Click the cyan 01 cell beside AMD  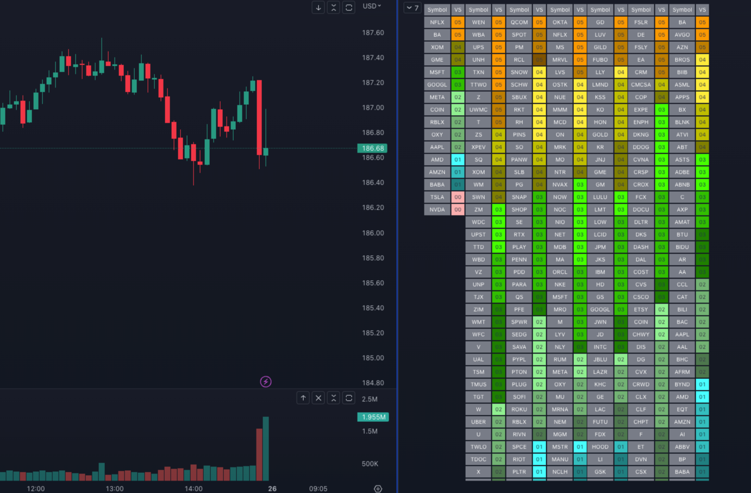pos(458,160)
